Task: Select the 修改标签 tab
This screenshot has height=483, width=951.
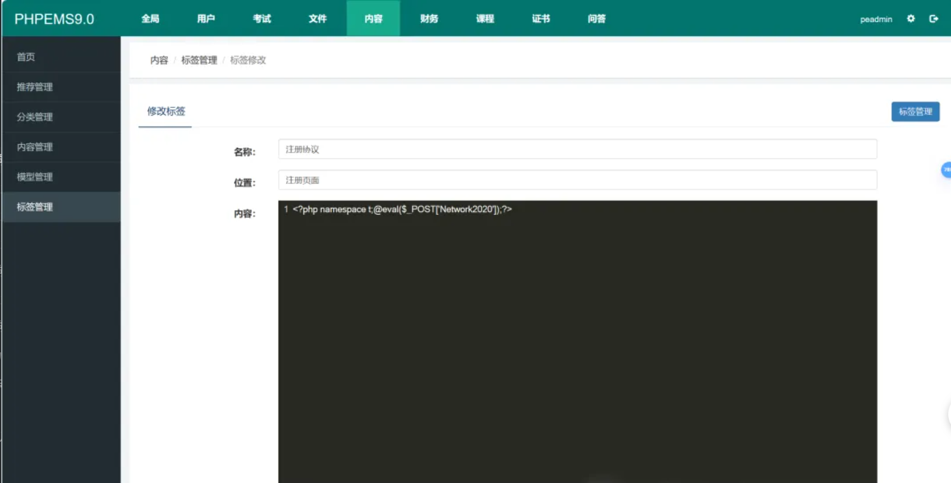Action: [166, 112]
